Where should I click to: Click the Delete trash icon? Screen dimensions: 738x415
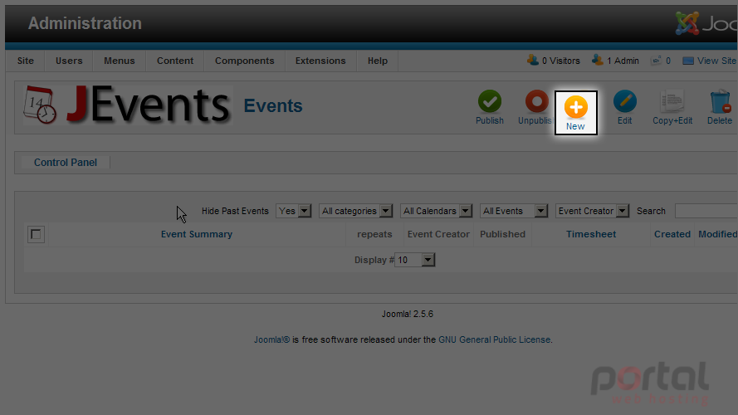coord(720,101)
